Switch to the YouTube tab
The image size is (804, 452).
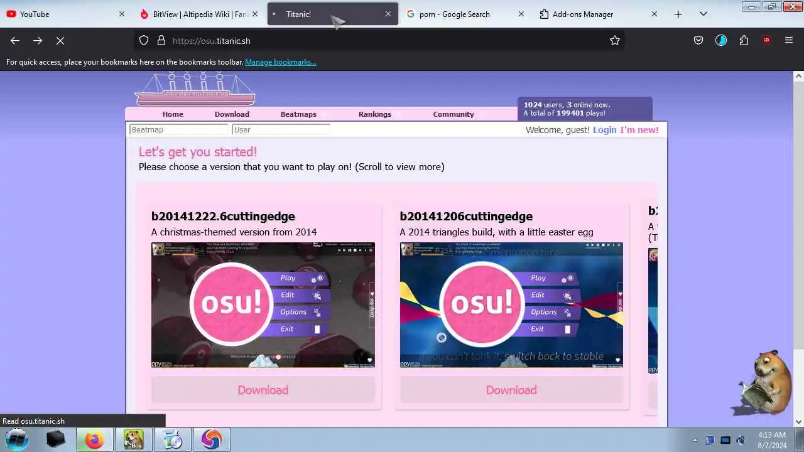[65, 14]
